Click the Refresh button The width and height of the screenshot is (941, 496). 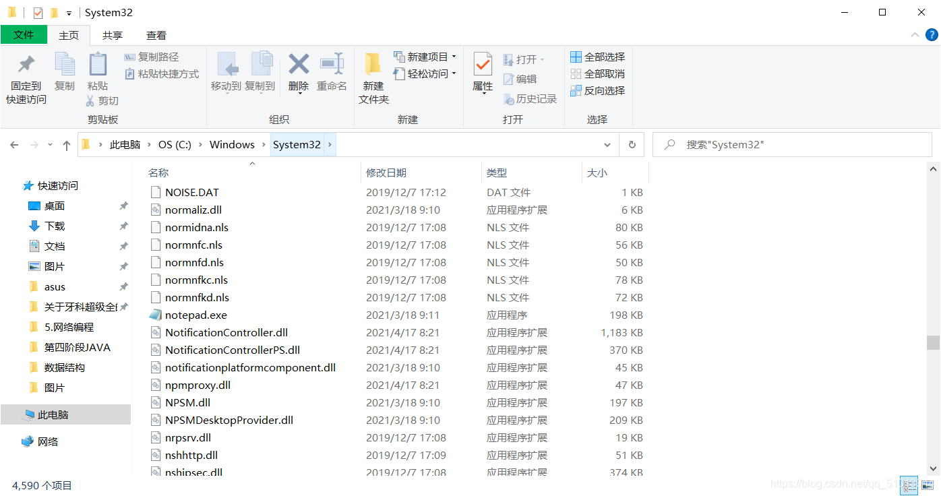(632, 145)
